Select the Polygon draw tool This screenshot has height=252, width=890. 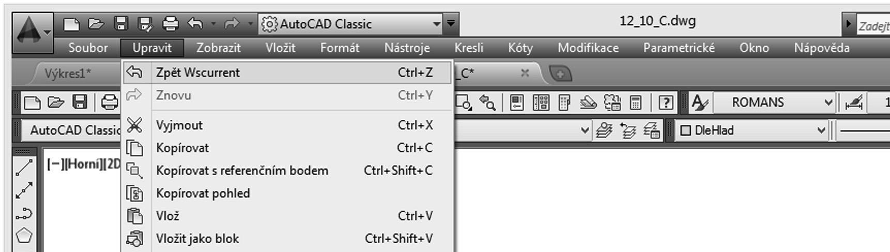tap(24, 236)
